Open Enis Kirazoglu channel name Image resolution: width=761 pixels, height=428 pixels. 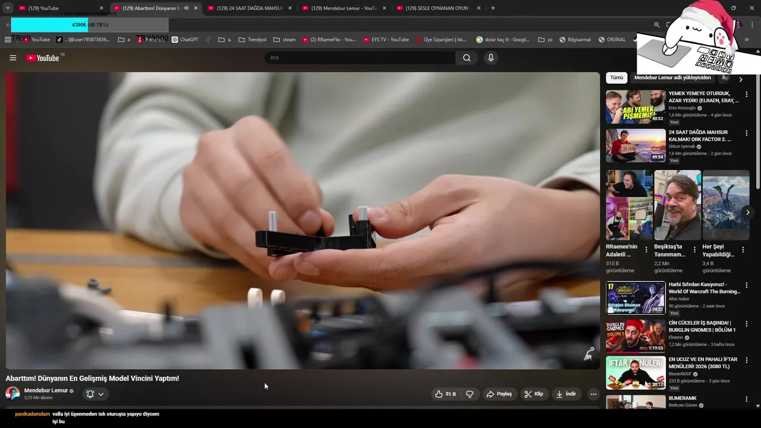pos(682,108)
